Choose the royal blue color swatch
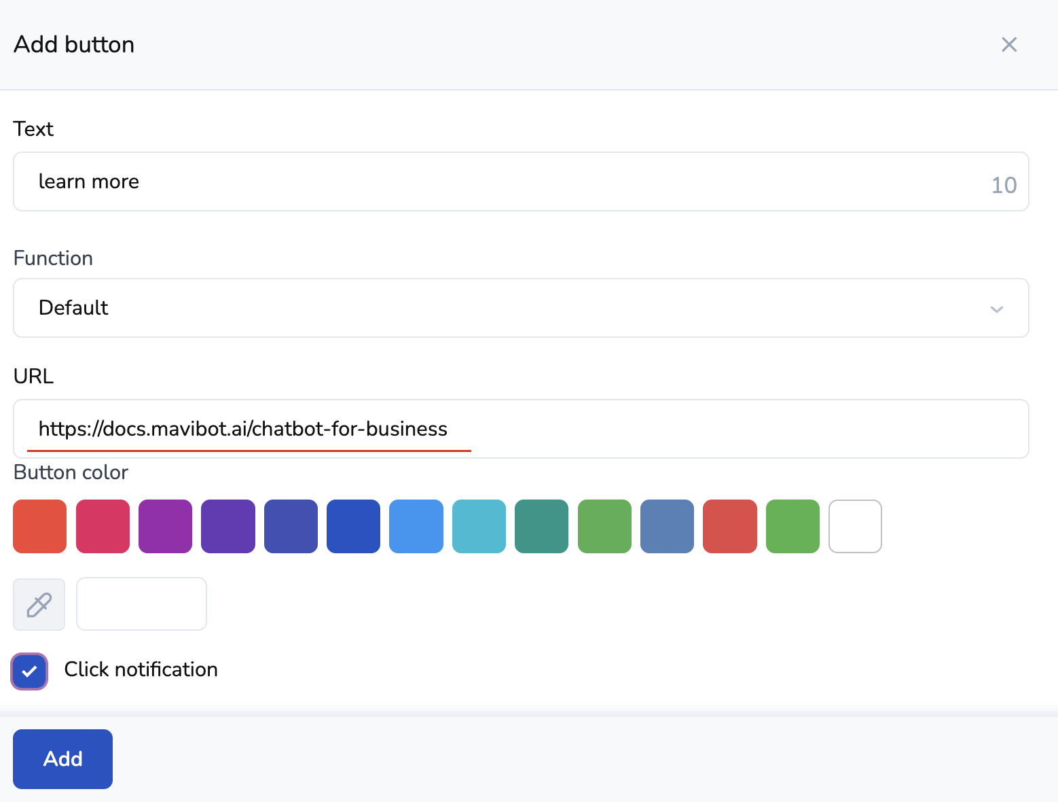 click(x=353, y=526)
